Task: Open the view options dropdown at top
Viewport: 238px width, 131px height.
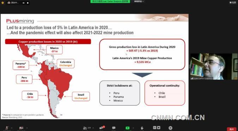Action: click(139, 1)
